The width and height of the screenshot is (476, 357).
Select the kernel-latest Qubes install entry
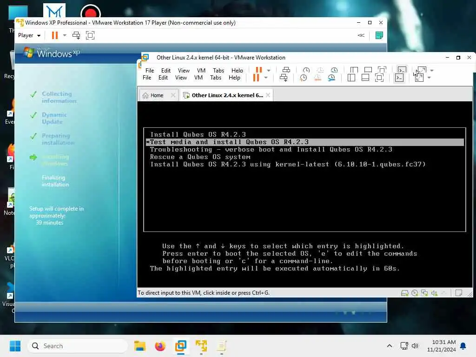[x=288, y=164]
